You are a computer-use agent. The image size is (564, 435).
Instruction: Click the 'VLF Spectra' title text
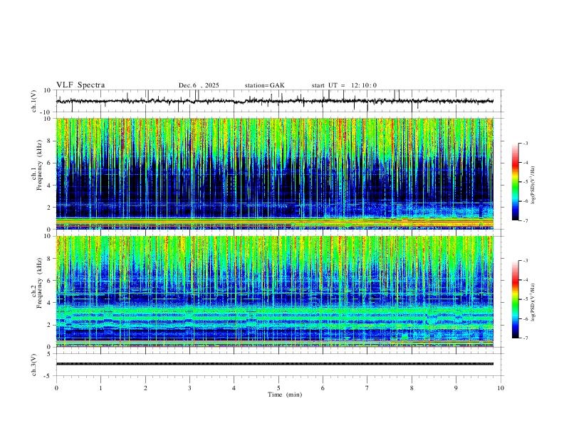click(80, 85)
